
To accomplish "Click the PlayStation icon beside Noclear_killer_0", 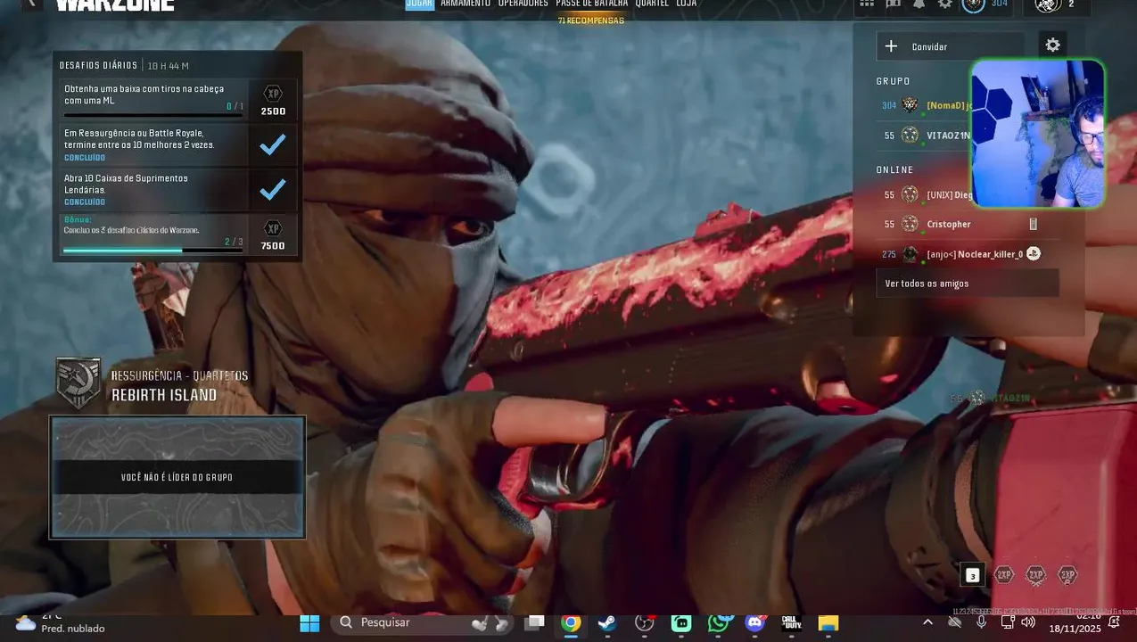I will [1033, 254].
